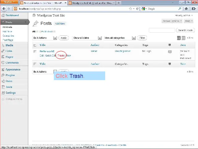Click the browser address bar
198x149 pixels.
point(73,9)
